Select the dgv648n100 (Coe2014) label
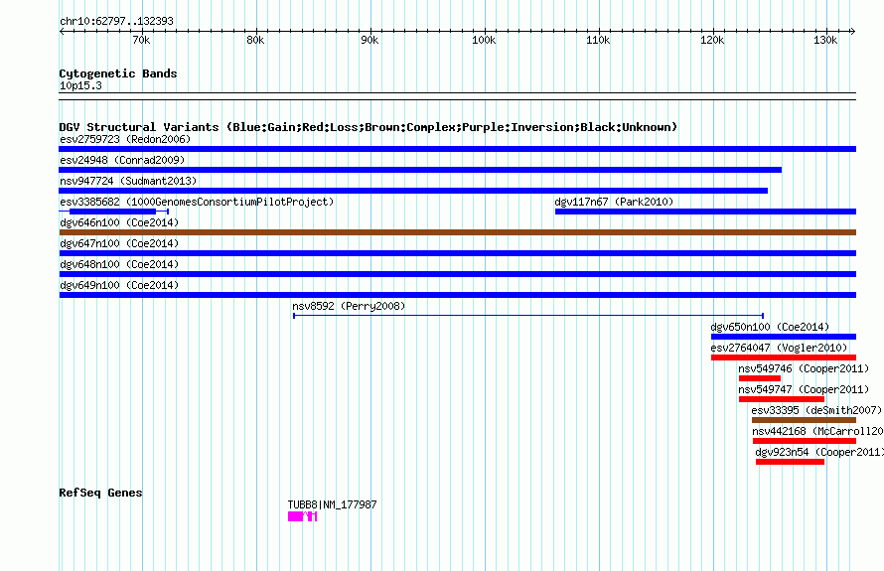 tap(119, 264)
